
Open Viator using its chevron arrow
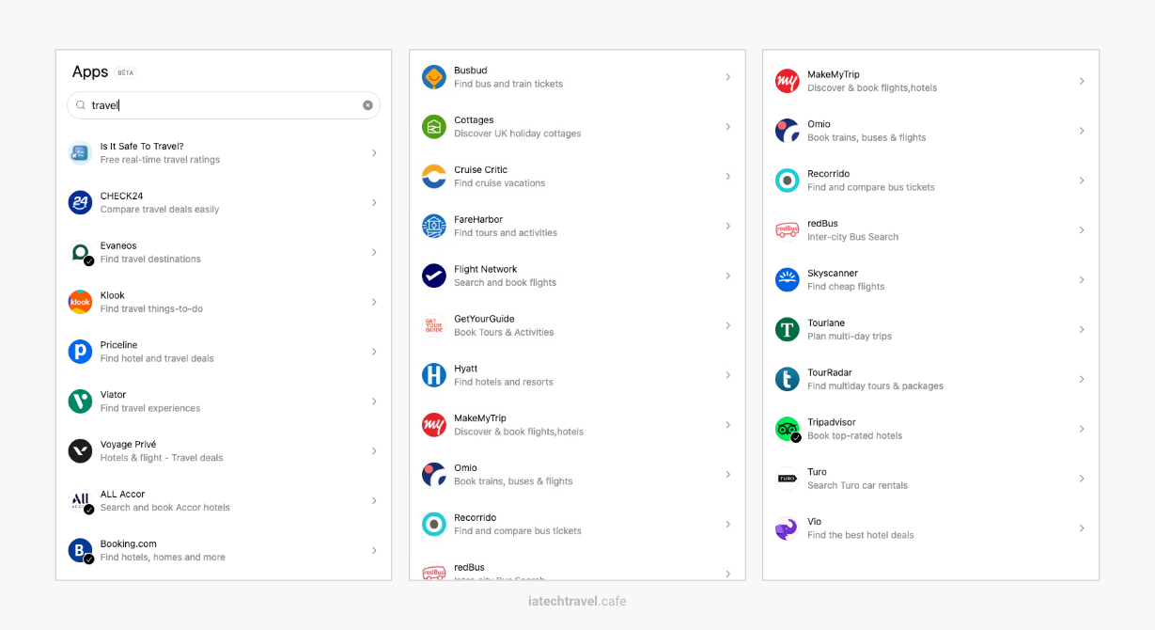[374, 402]
